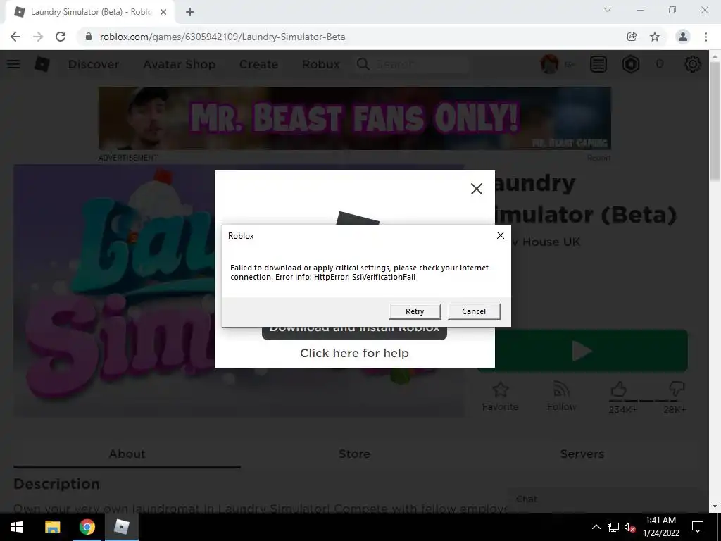721x541 pixels.
Task: Open the Roblox settings gear icon
Action: click(x=693, y=64)
